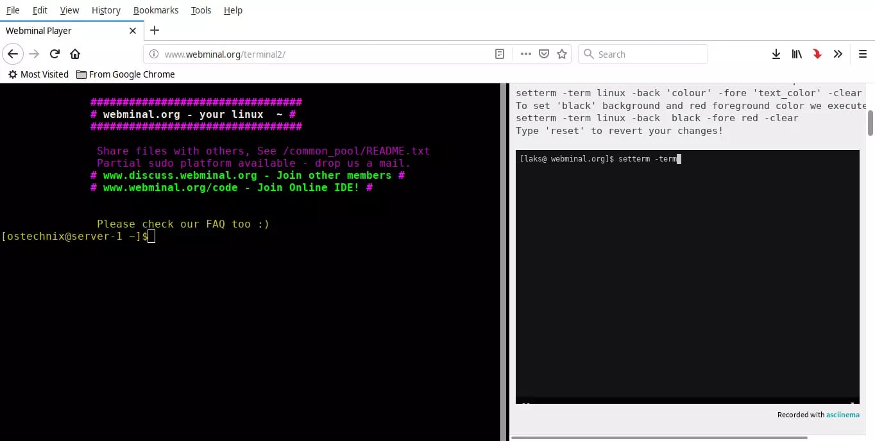Open the File menu
The height and width of the screenshot is (441, 875).
[13, 10]
